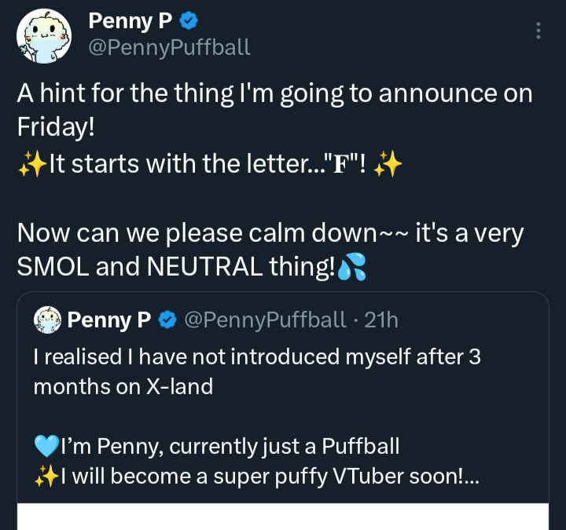Image resolution: width=566 pixels, height=530 pixels.
Task: Click the verified badge inside the quoted tweet
Action: [x=167, y=320]
